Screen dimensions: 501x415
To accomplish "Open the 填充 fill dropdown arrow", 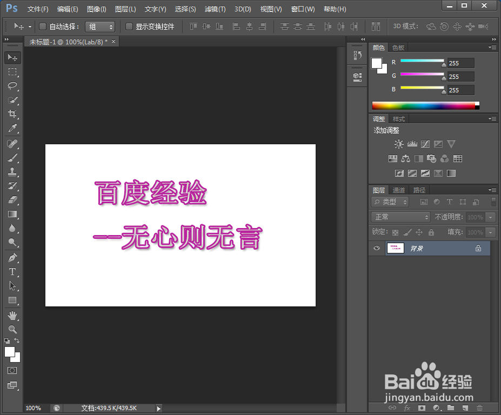I will click(490, 232).
